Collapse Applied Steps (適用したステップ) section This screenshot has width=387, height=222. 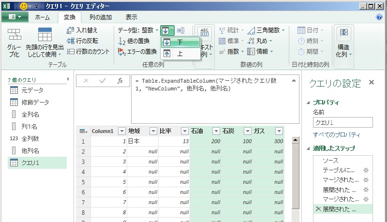point(308,148)
